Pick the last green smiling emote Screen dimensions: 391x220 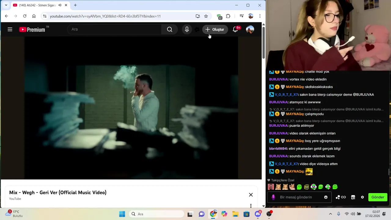(335, 187)
